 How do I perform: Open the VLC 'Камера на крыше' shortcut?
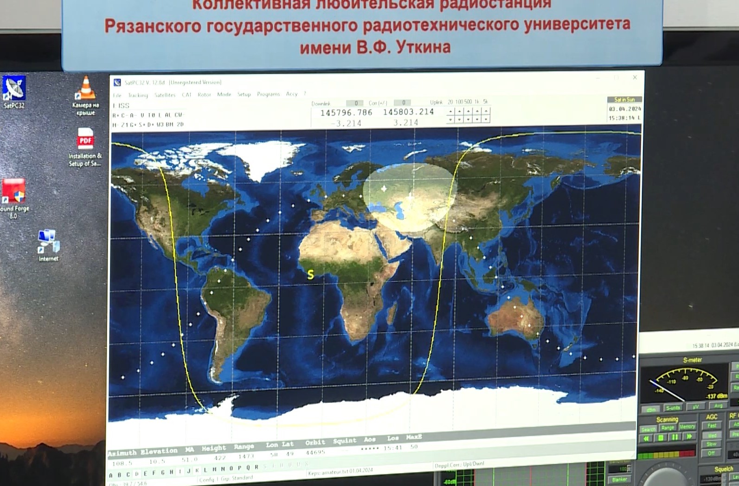(85, 96)
